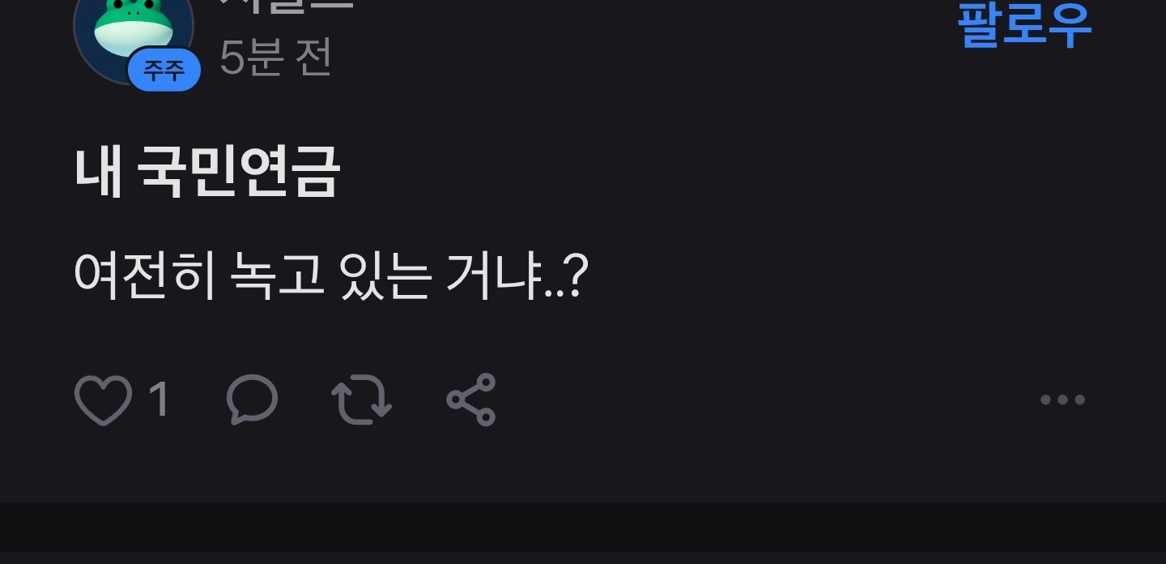Click the 5분 전 timestamp
This screenshot has width=1166, height=564.
coord(276,57)
